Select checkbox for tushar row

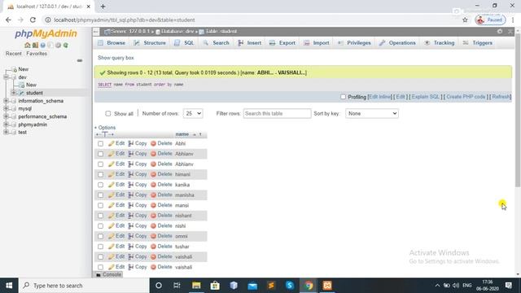(100, 247)
